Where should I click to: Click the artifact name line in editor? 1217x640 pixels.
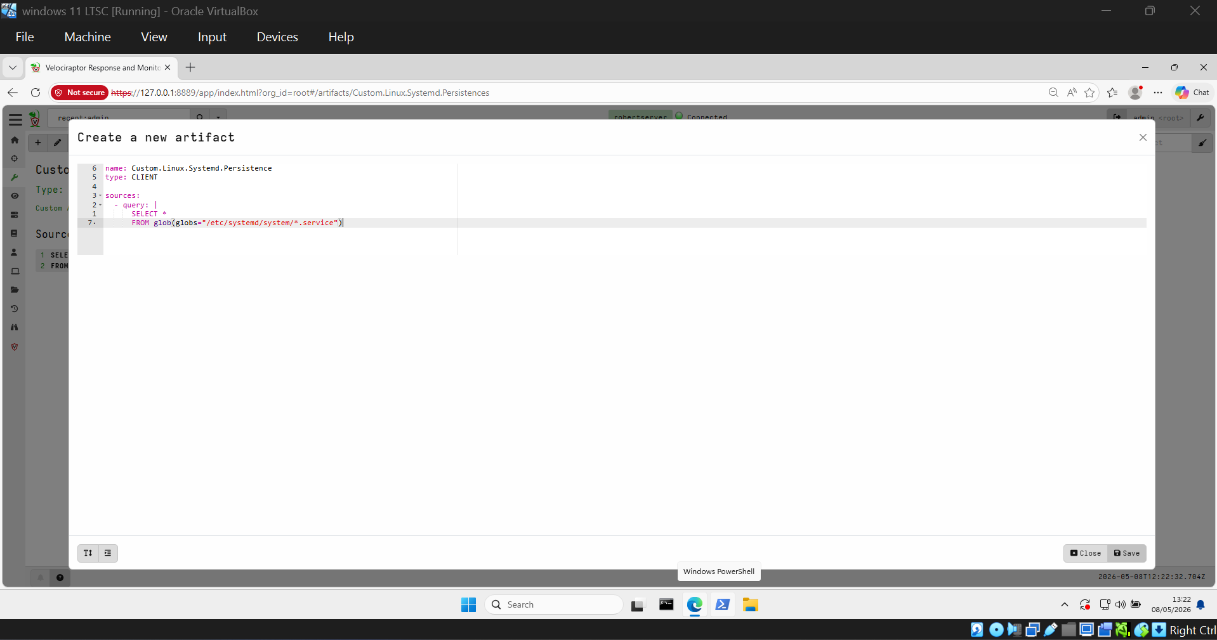coord(188,168)
